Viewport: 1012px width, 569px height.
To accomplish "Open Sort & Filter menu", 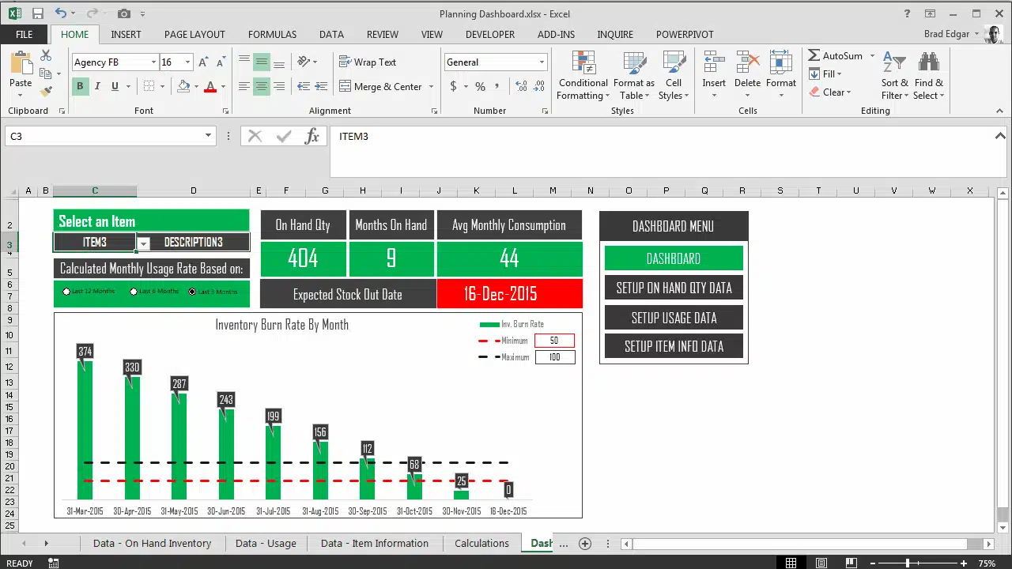I will [x=895, y=76].
